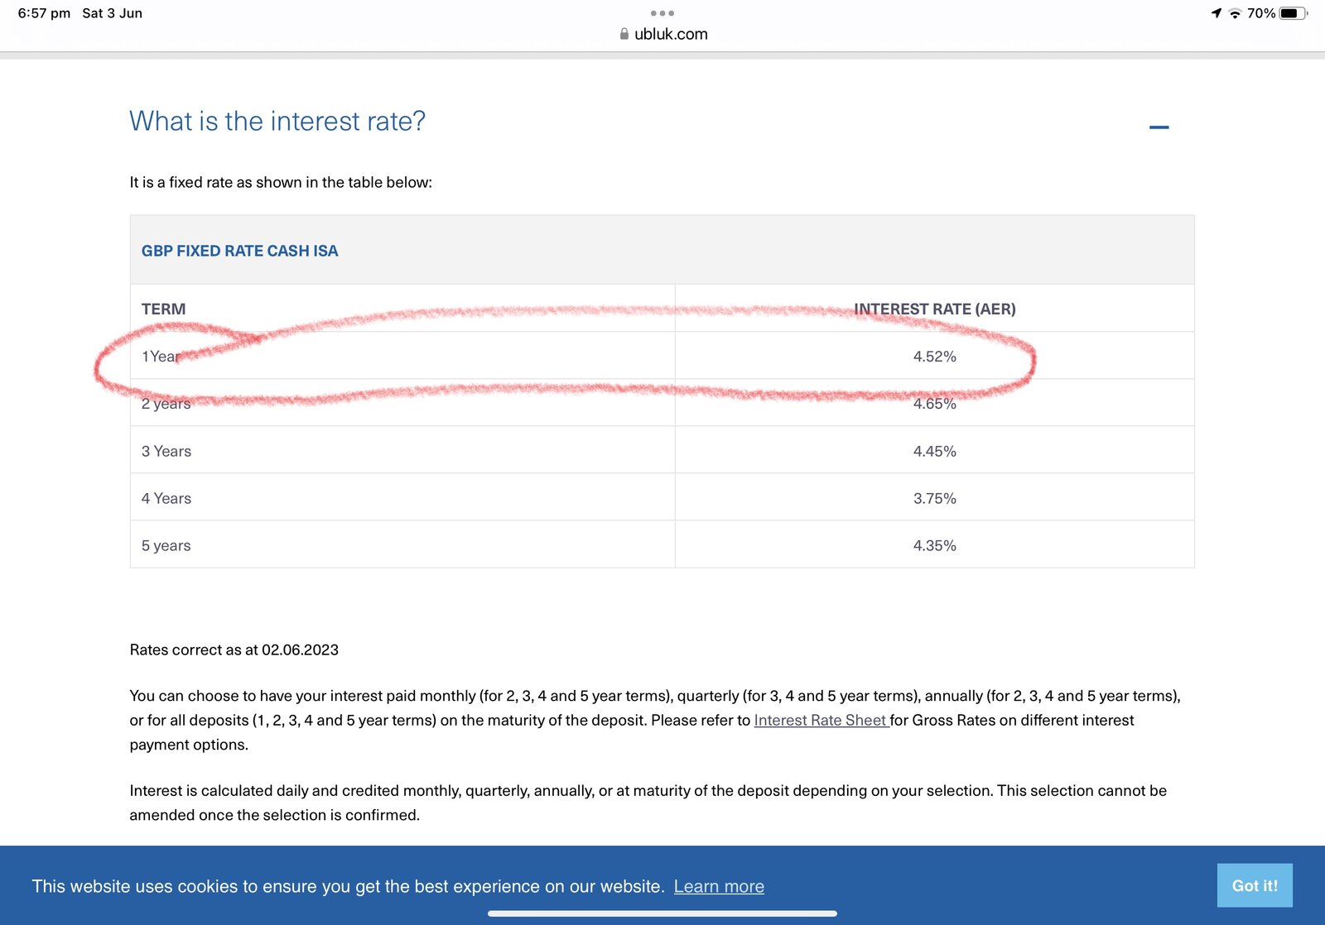Collapse the interest rate section minus icon

click(x=1159, y=127)
